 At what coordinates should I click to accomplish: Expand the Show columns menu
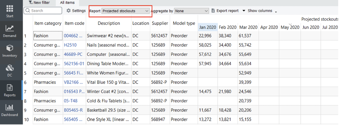[x=259, y=11]
